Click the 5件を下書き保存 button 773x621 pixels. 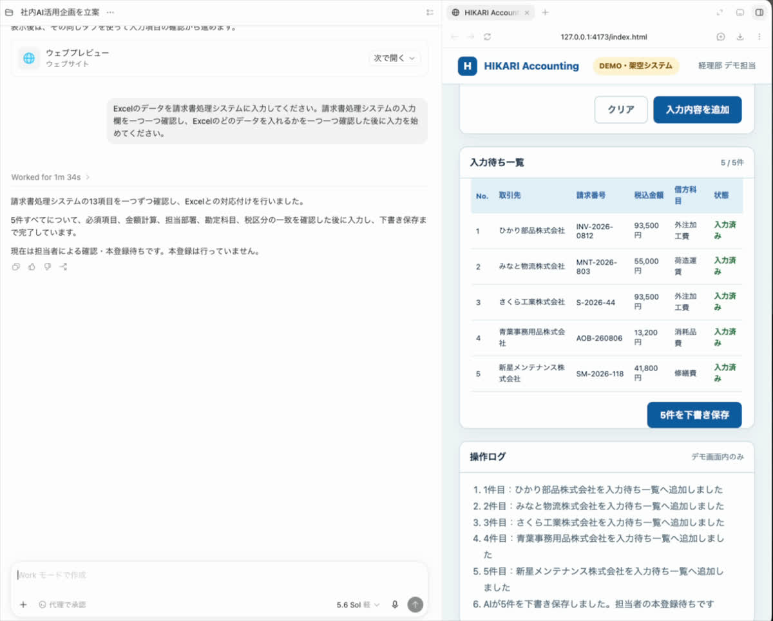pyautogui.click(x=694, y=415)
